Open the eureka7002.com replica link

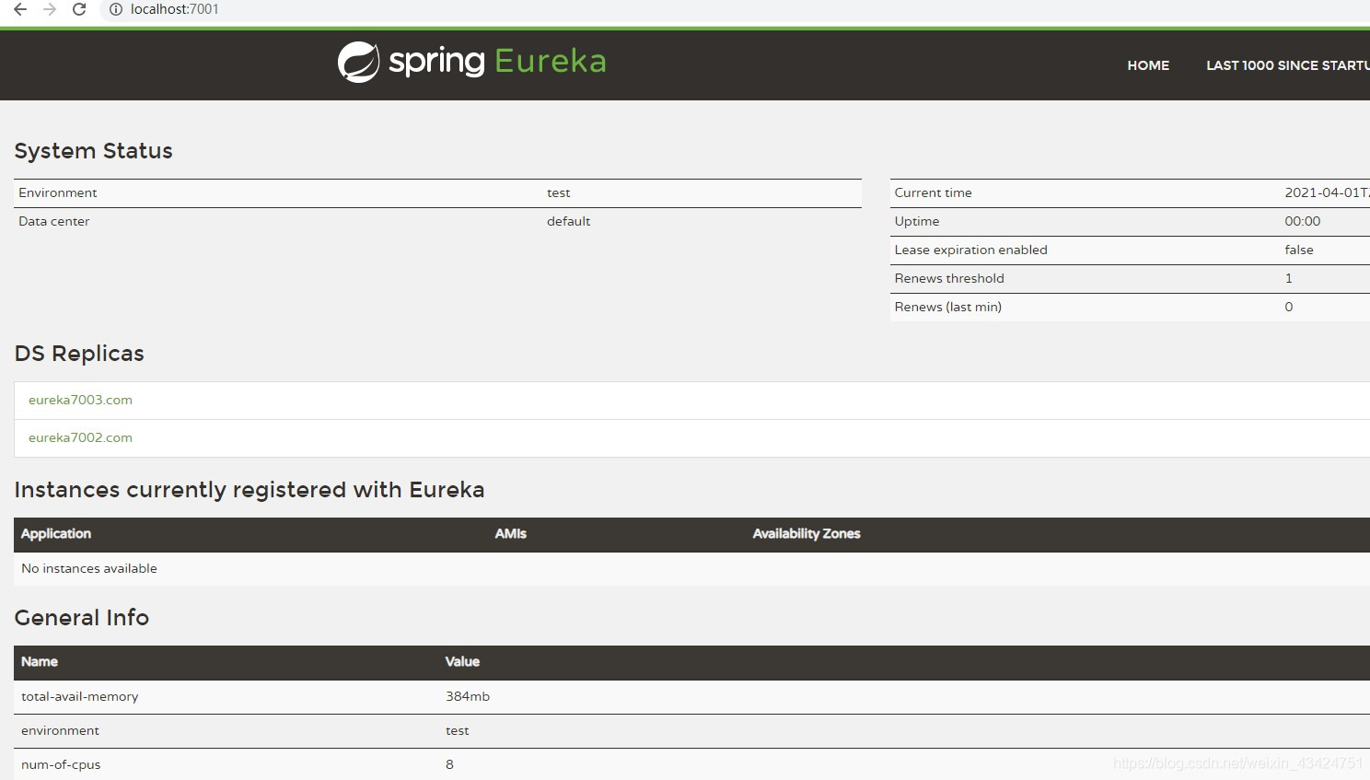tap(80, 437)
